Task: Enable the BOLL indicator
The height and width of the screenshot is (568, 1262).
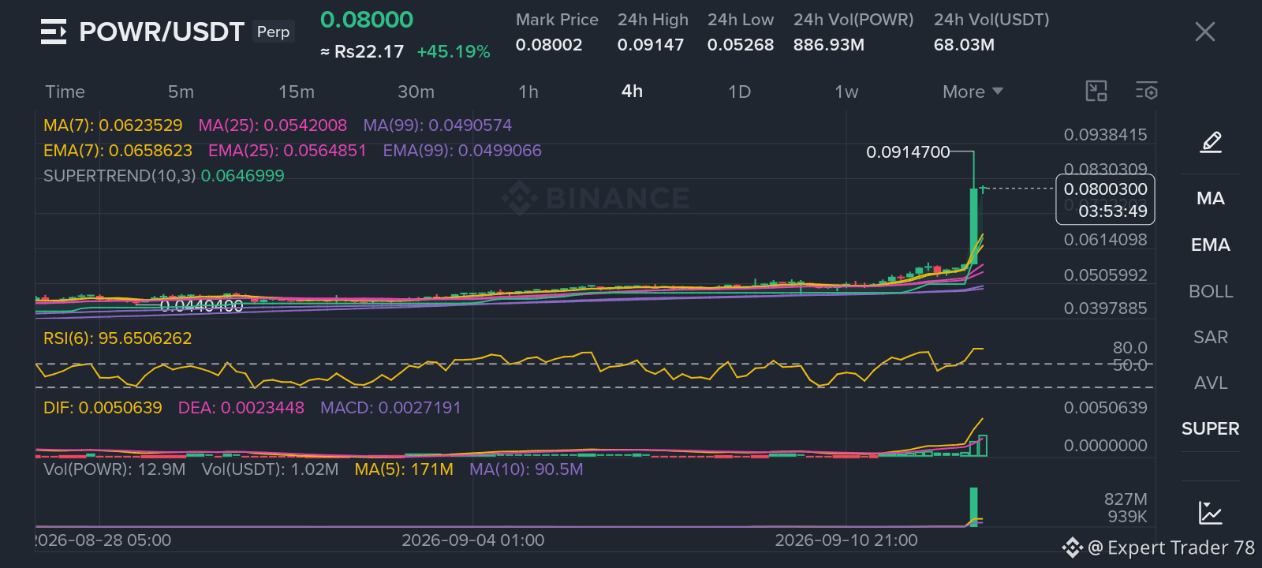Action: [x=1211, y=291]
